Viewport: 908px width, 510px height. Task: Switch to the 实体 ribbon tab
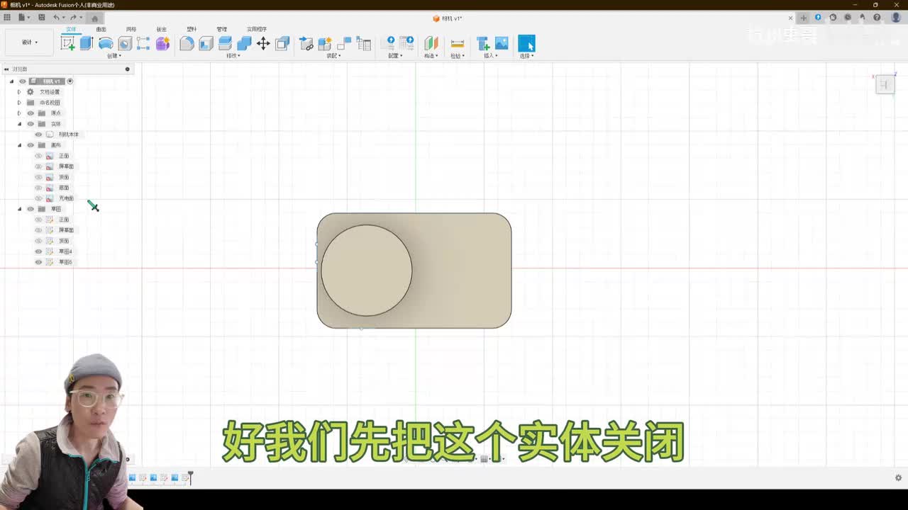pyautogui.click(x=71, y=29)
